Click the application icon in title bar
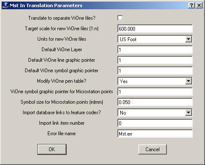 5,5
